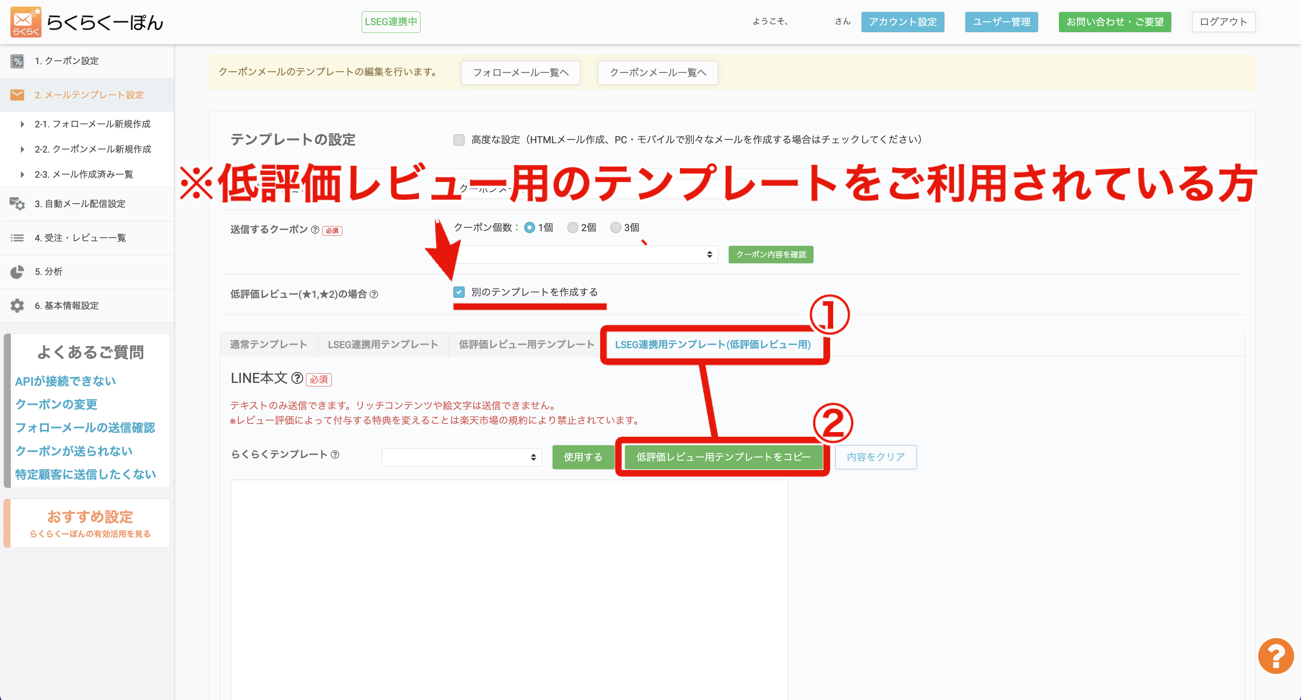The height and width of the screenshot is (700, 1301).
Task: Click the LSEG連携中 badge
Action: pos(391,22)
